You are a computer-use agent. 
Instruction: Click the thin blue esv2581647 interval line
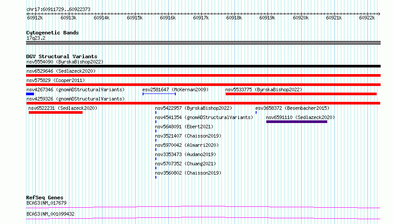point(159,94)
